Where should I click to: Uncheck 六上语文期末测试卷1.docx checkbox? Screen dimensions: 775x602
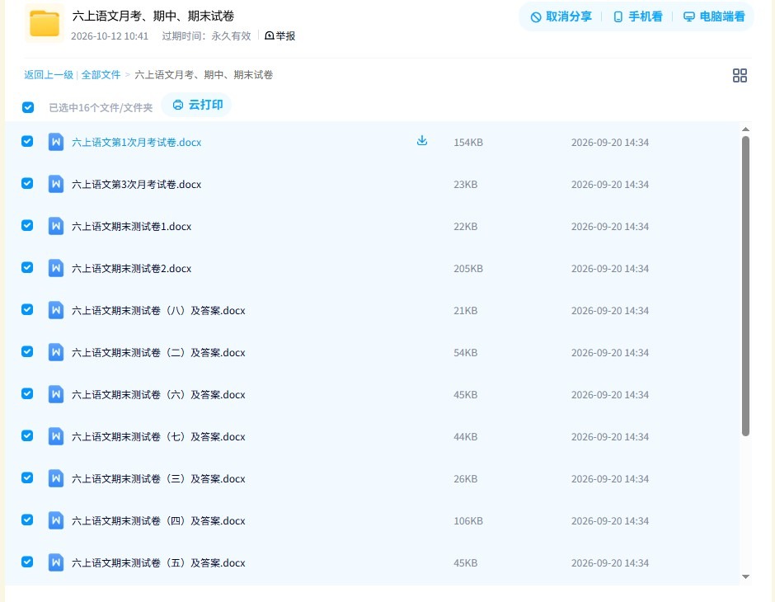[27, 225]
